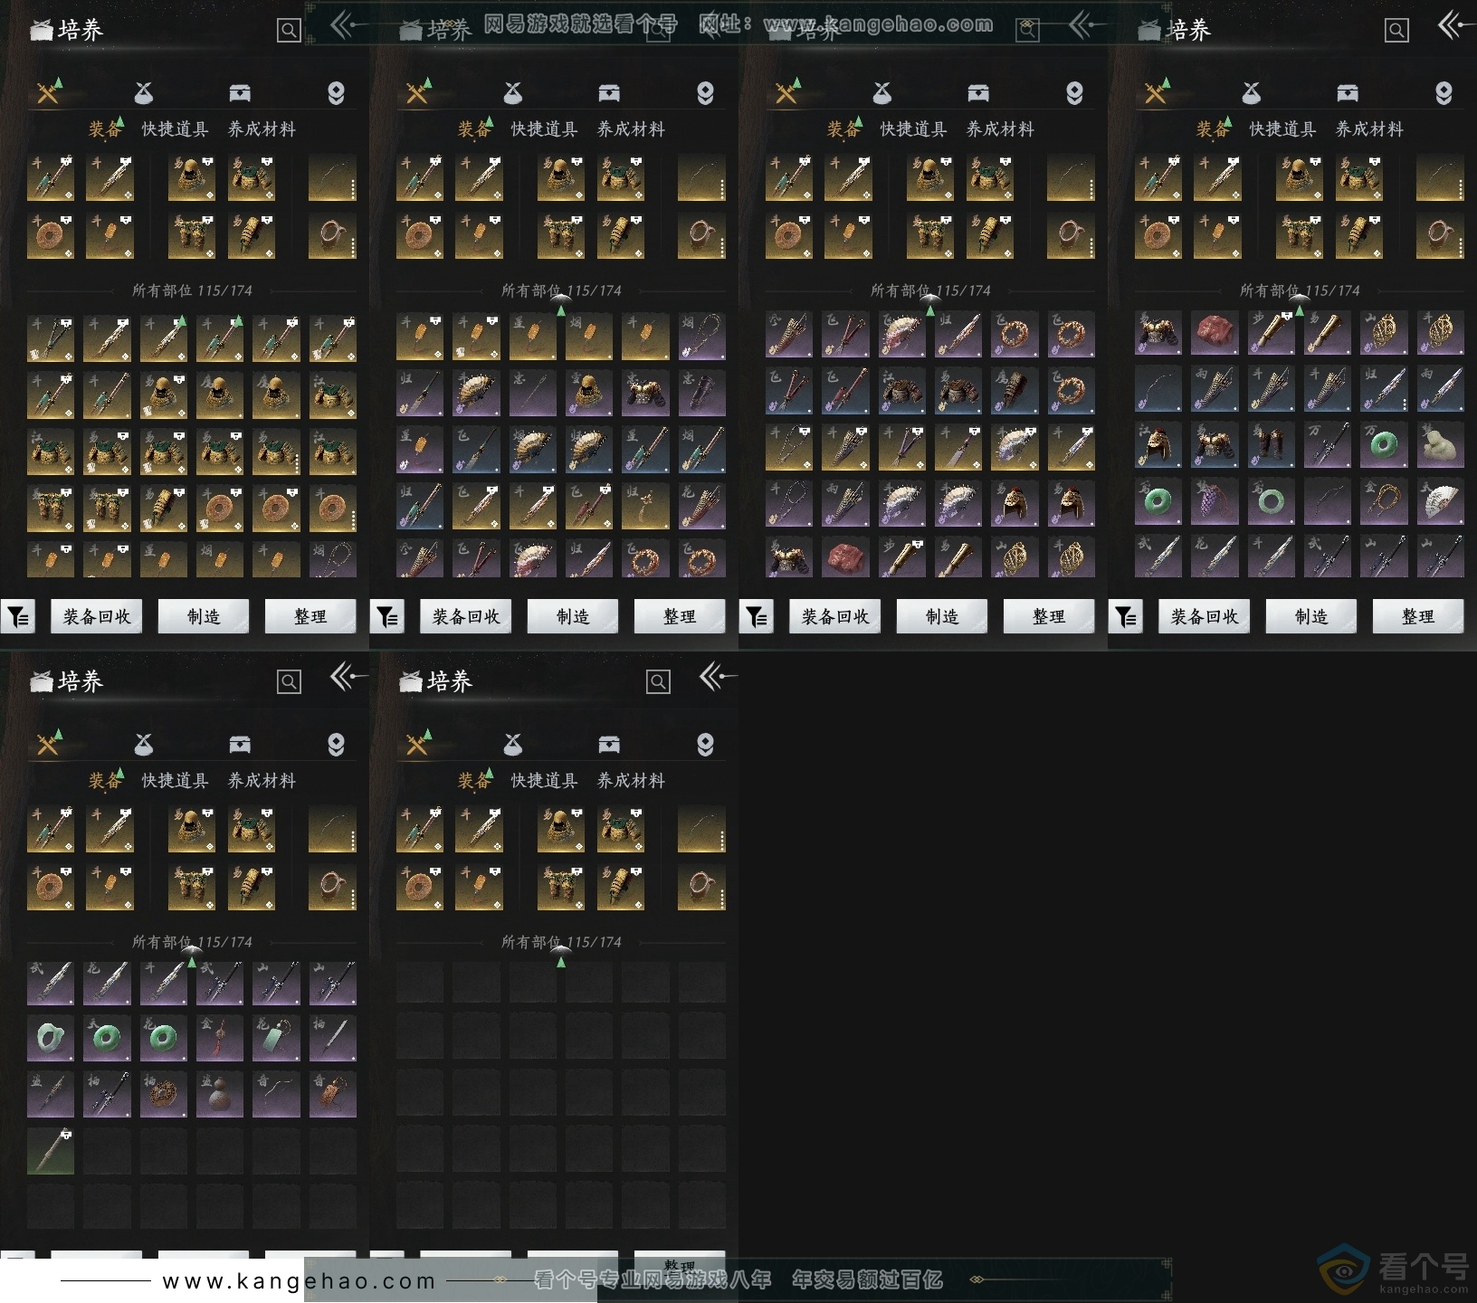The height and width of the screenshot is (1303, 1477).
Task: Click the filter icon in top-left panel
Action: 18,616
